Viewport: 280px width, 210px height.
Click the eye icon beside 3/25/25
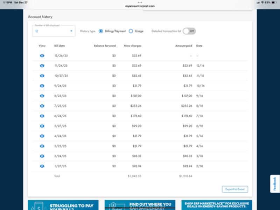click(x=42, y=146)
